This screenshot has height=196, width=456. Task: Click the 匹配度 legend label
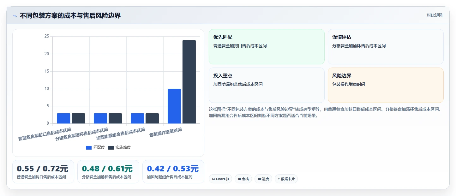[x=99, y=147]
